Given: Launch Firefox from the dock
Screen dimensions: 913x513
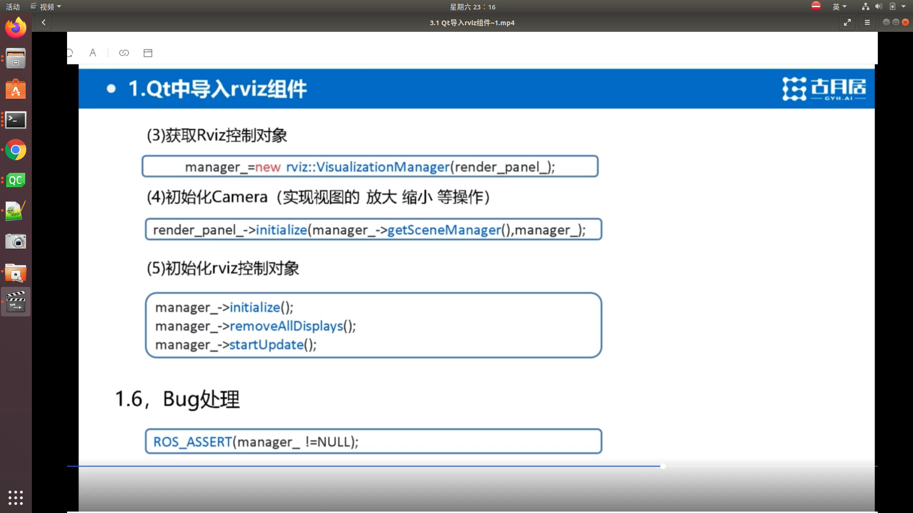Looking at the screenshot, I should (16, 28).
